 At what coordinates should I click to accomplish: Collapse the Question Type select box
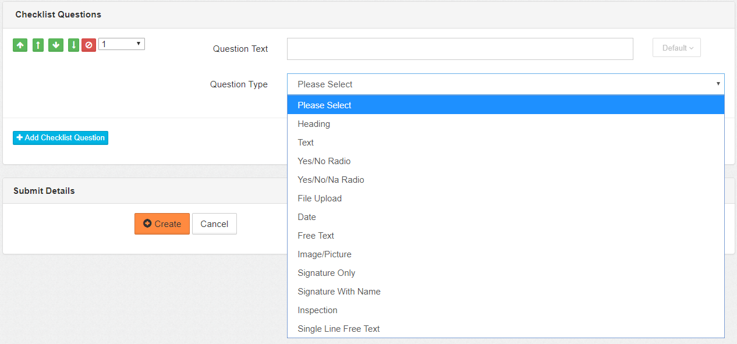tap(505, 84)
